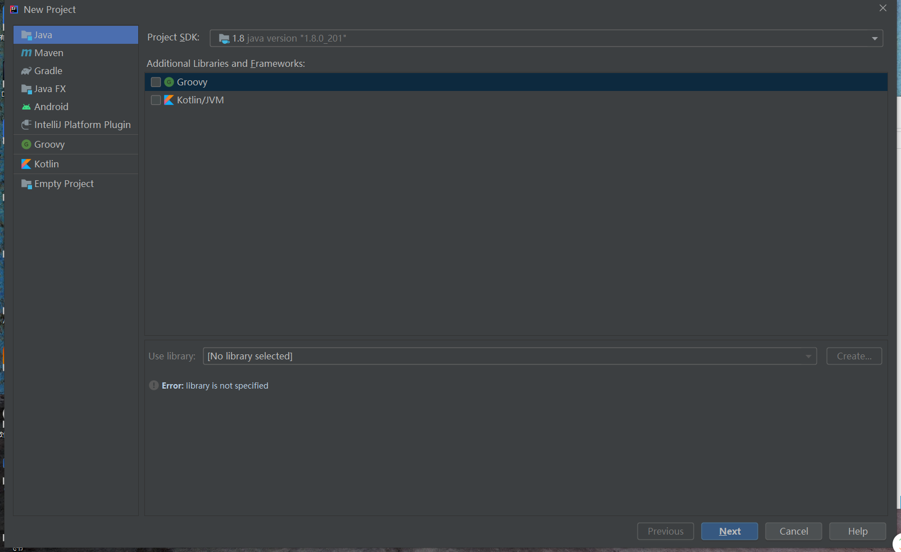Click the Previous button
Image resolution: width=901 pixels, height=552 pixels.
pyautogui.click(x=666, y=531)
